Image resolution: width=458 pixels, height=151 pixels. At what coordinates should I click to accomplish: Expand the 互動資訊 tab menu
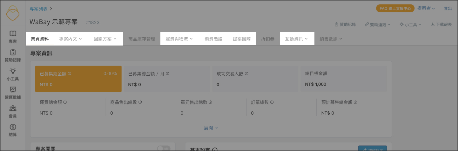tap(297, 39)
